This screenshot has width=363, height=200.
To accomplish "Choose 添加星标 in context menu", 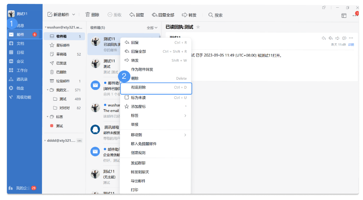I will click(x=156, y=107).
